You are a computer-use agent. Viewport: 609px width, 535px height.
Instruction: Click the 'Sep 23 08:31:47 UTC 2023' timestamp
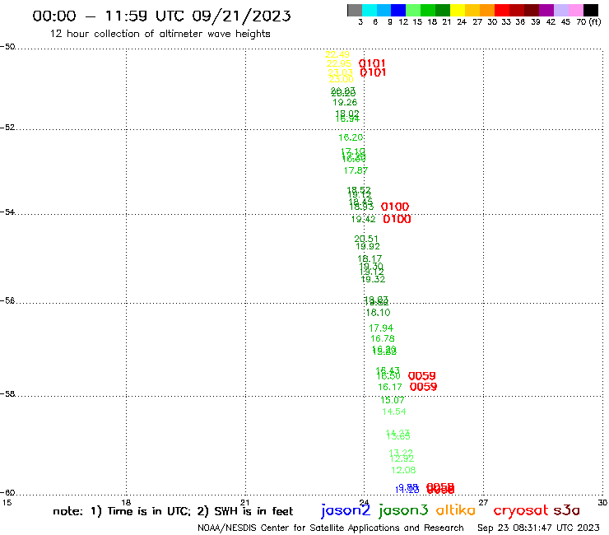[538, 528]
